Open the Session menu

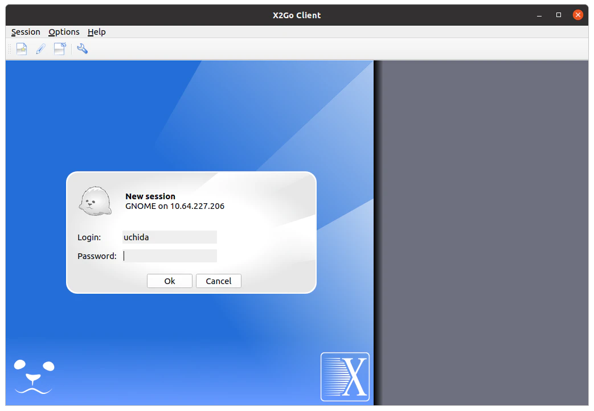tap(26, 32)
